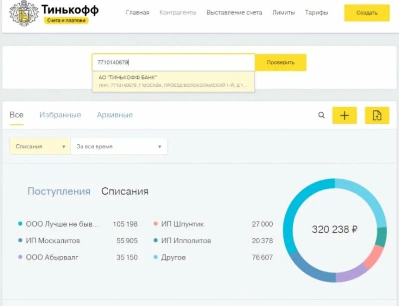Switch chart to Списания heading
This screenshot has height=306, width=399.
(125, 191)
